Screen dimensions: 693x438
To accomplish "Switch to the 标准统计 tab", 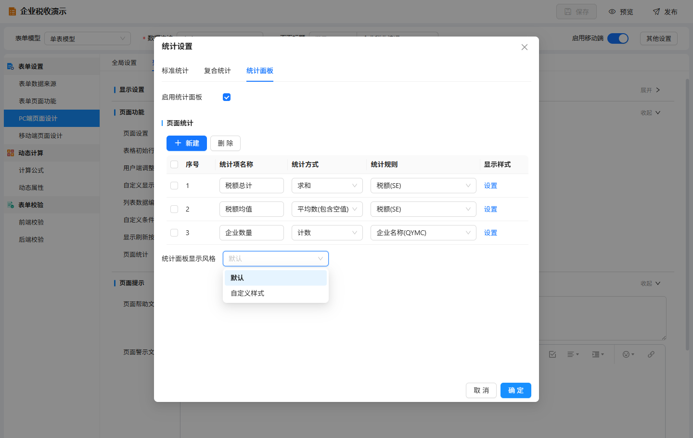I will pyautogui.click(x=175, y=71).
